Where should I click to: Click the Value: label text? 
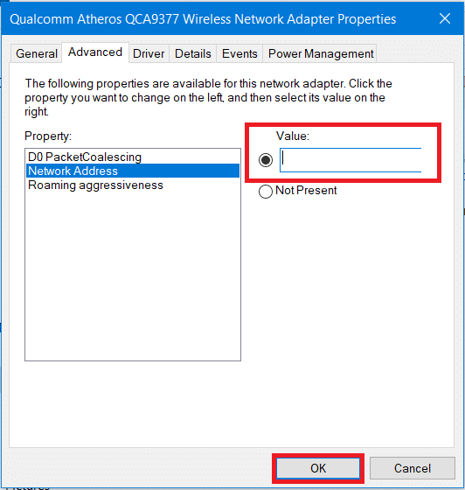tap(293, 136)
